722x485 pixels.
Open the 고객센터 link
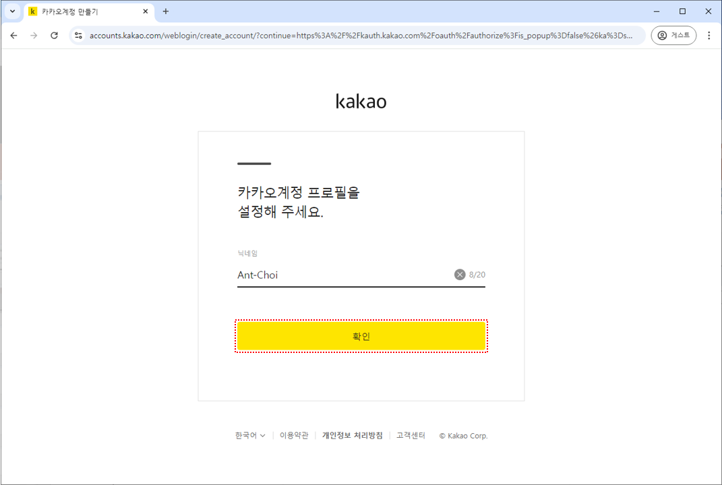(411, 435)
